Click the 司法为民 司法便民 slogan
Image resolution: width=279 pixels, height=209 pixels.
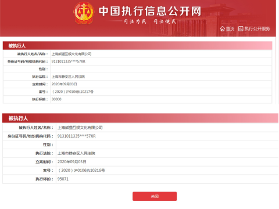[x=150, y=21]
